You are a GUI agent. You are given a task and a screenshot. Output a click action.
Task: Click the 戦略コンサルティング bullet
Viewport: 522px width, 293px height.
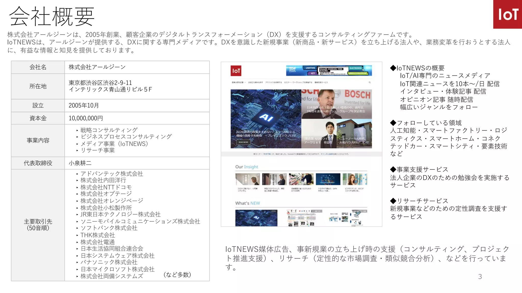click(109, 130)
